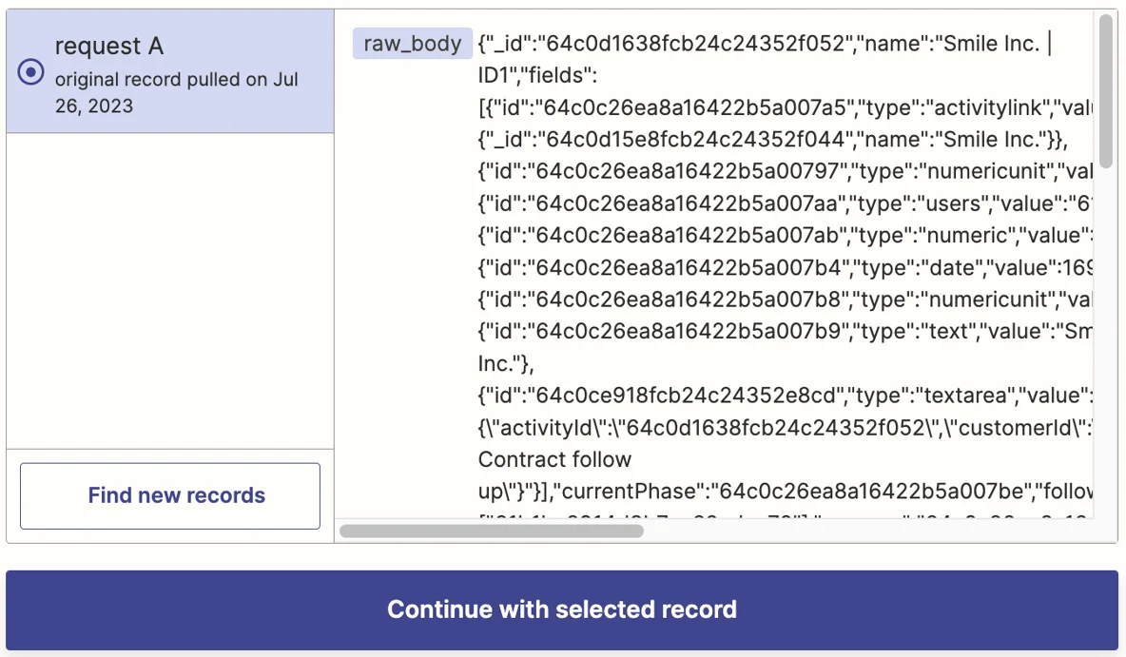
Task: Click the raw_body field label
Action: (x=412, y=44)
